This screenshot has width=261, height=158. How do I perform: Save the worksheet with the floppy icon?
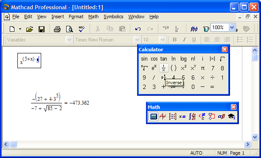[x=42, y=29]
